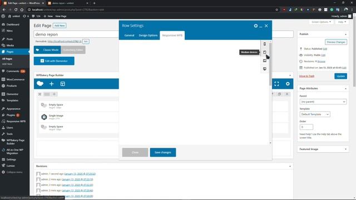Click the Order input field
The image size is (356, 200).
(x=306, y=127)
